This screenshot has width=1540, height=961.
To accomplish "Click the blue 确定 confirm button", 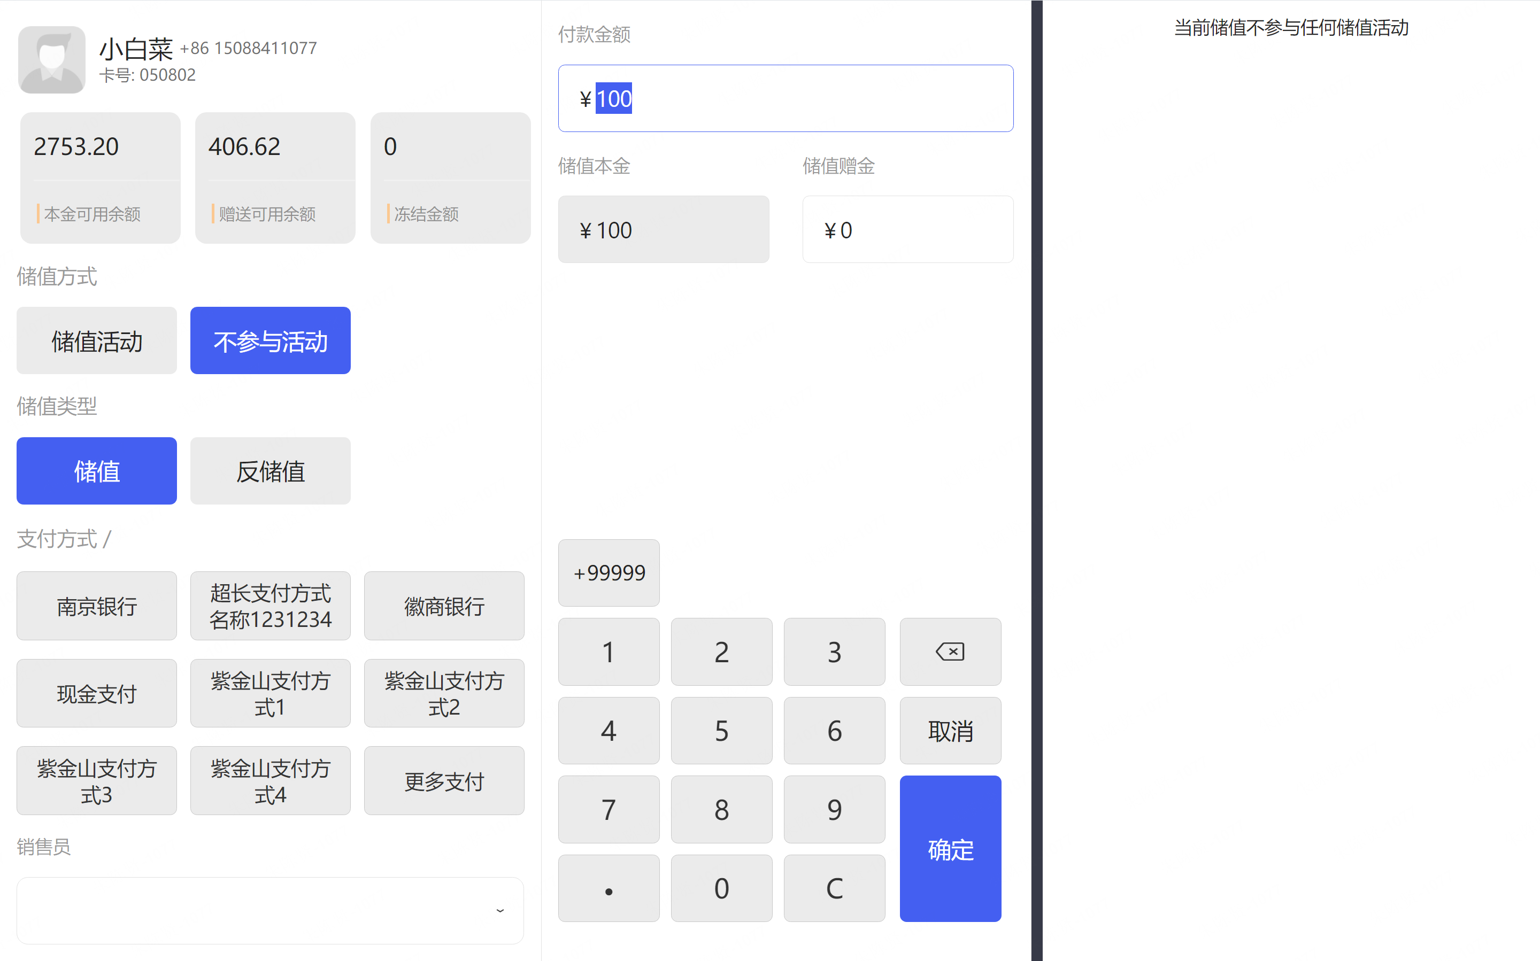I will [950, 849].
